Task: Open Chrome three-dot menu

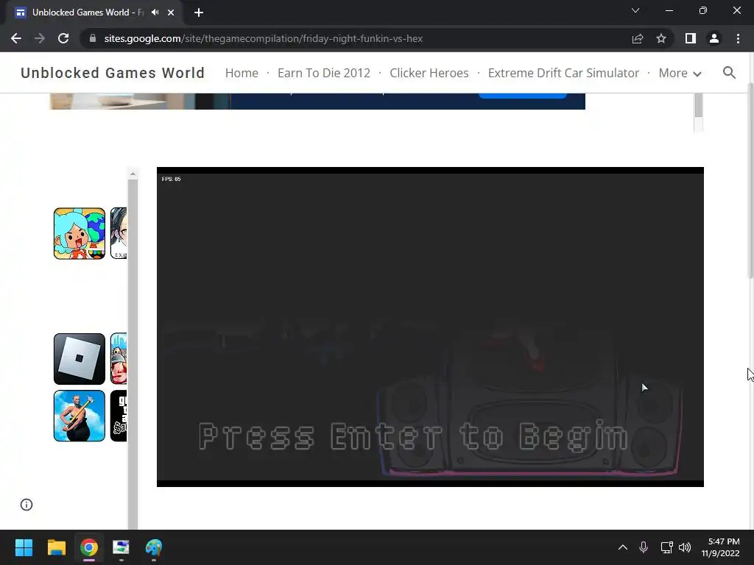Action: coord(738,38)
